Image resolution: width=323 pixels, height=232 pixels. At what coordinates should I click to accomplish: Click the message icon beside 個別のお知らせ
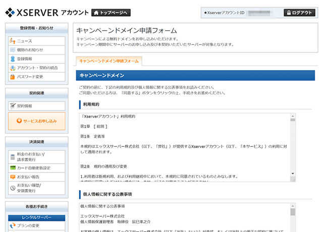(x=13, y=50)
